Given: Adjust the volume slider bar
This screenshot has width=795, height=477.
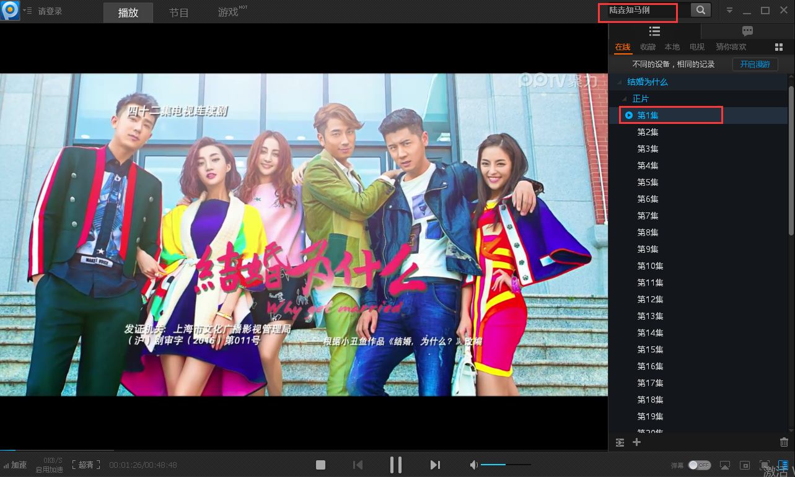Looking at the screenshot, I should (505, 465).
